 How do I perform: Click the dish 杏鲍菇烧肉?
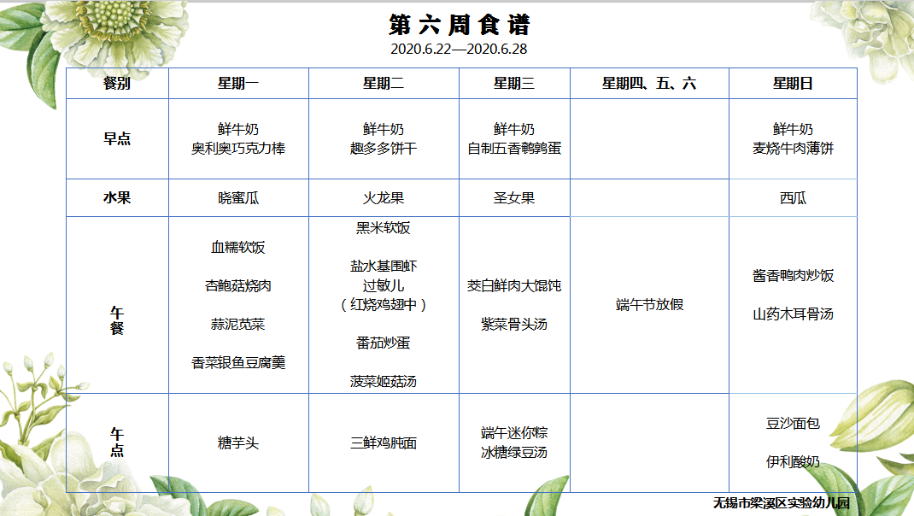[x=237, y=285]
